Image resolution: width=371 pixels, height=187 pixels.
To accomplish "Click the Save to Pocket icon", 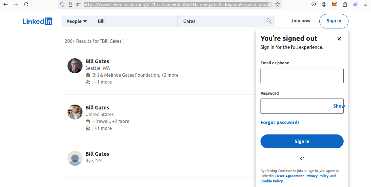I will pyautogui.click(x=314, y=4).
